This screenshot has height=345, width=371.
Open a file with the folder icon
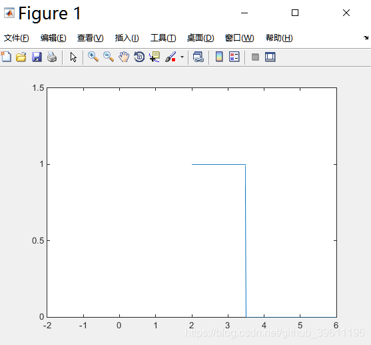(21, 57)
